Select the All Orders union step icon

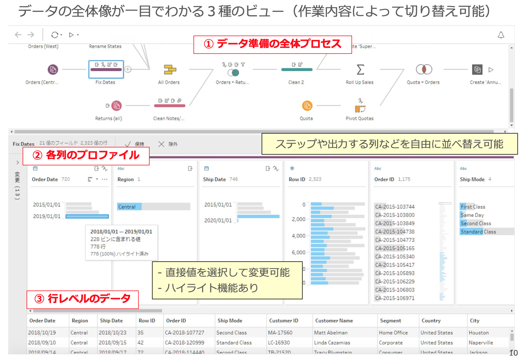tap(170, 70)
